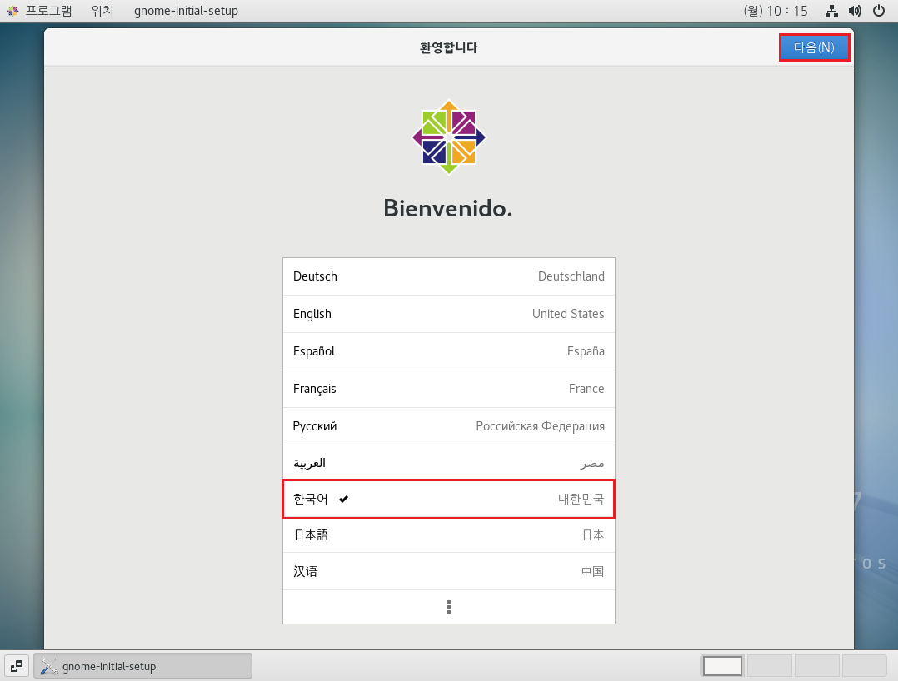Open gnome-initial-setup app menu in top bar

point(186,11)
